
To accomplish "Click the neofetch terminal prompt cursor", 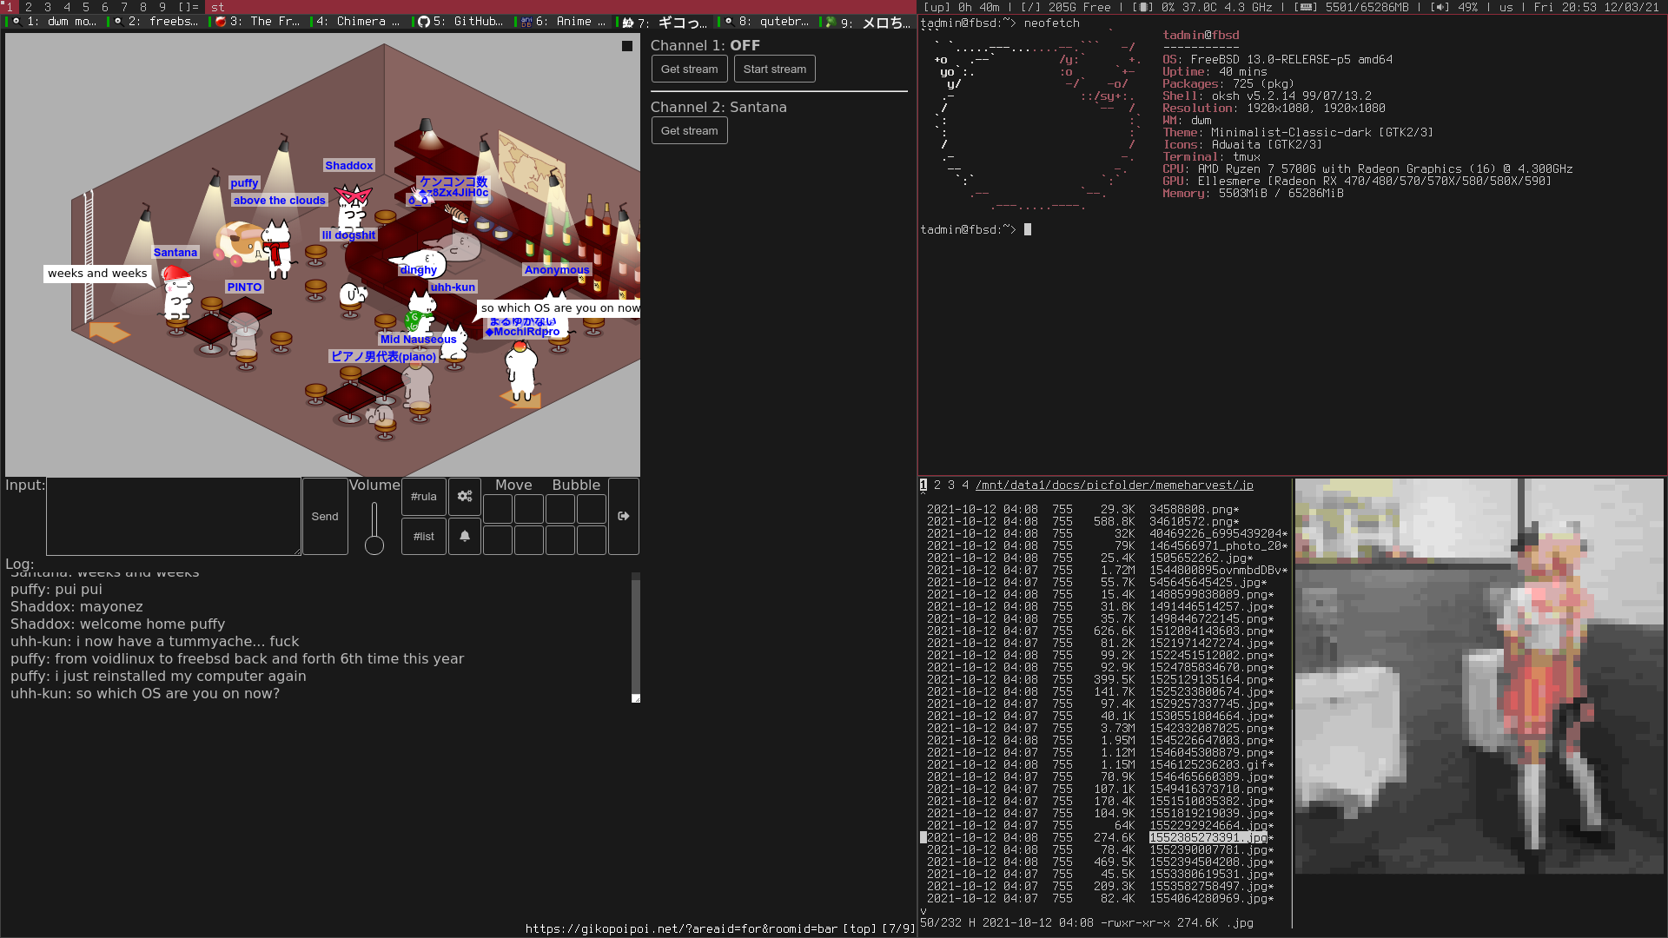I will click(x=1028, y=229).
